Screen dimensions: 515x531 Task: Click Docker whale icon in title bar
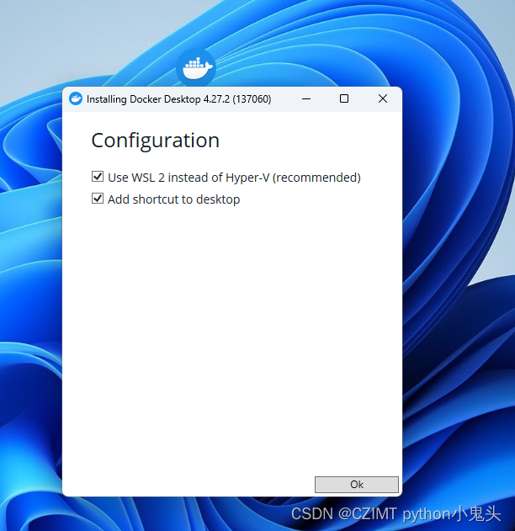(76, 99)
